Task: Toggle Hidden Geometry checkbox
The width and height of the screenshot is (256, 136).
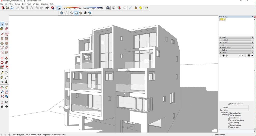Action: (x=229, y=115)
